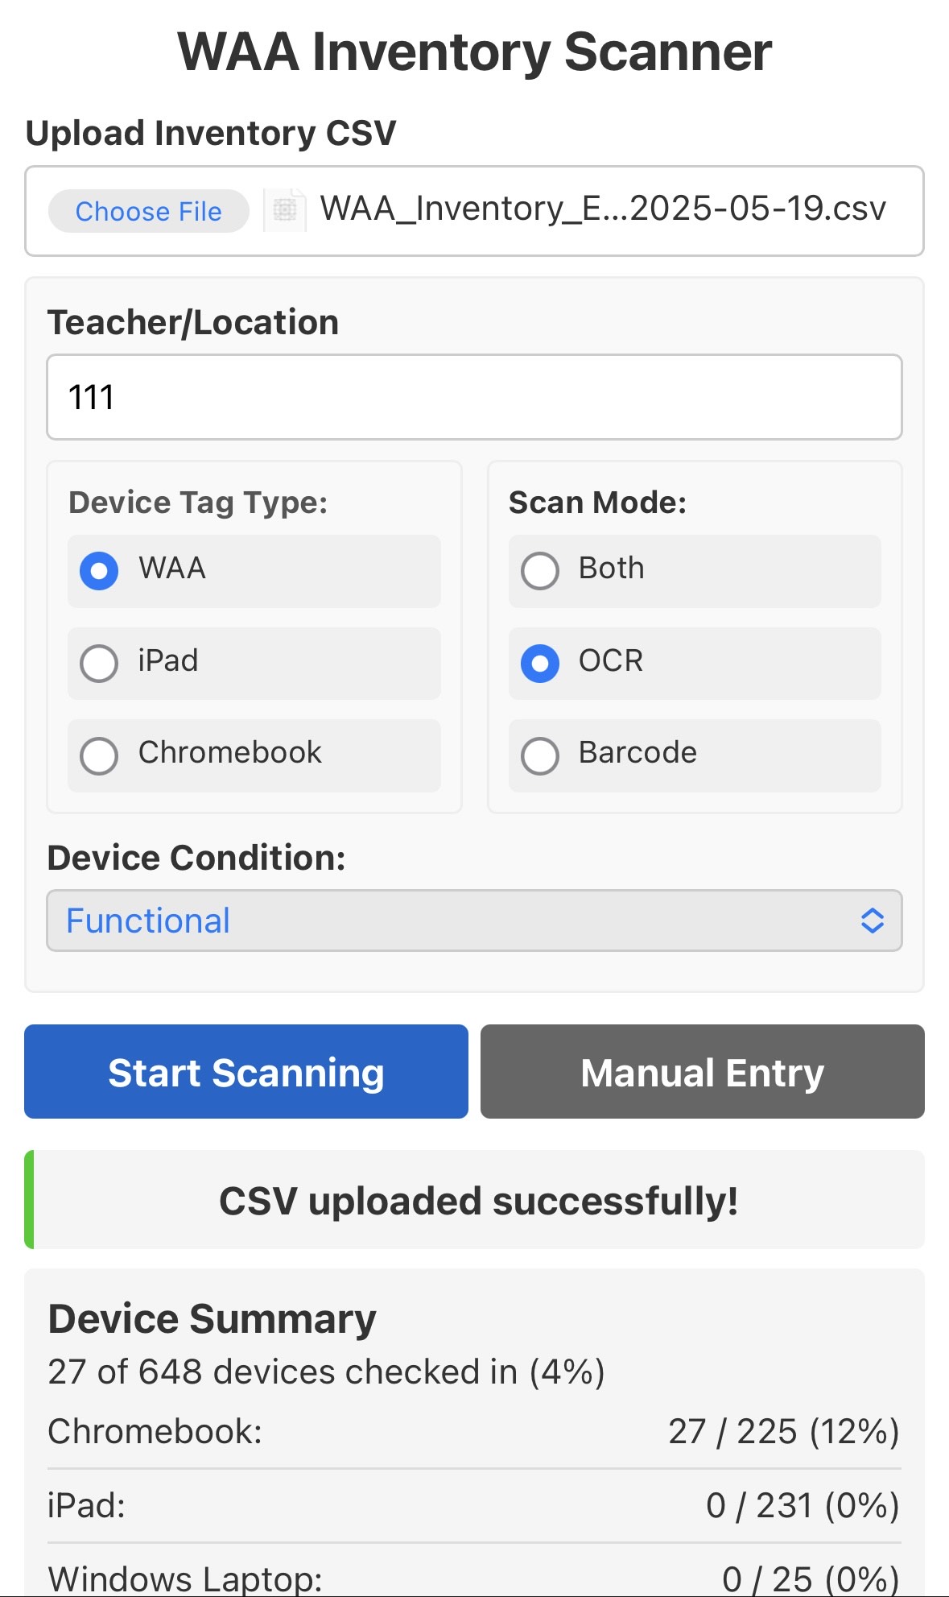Click the CSV file icon beside filename

(x=285, y=210)
